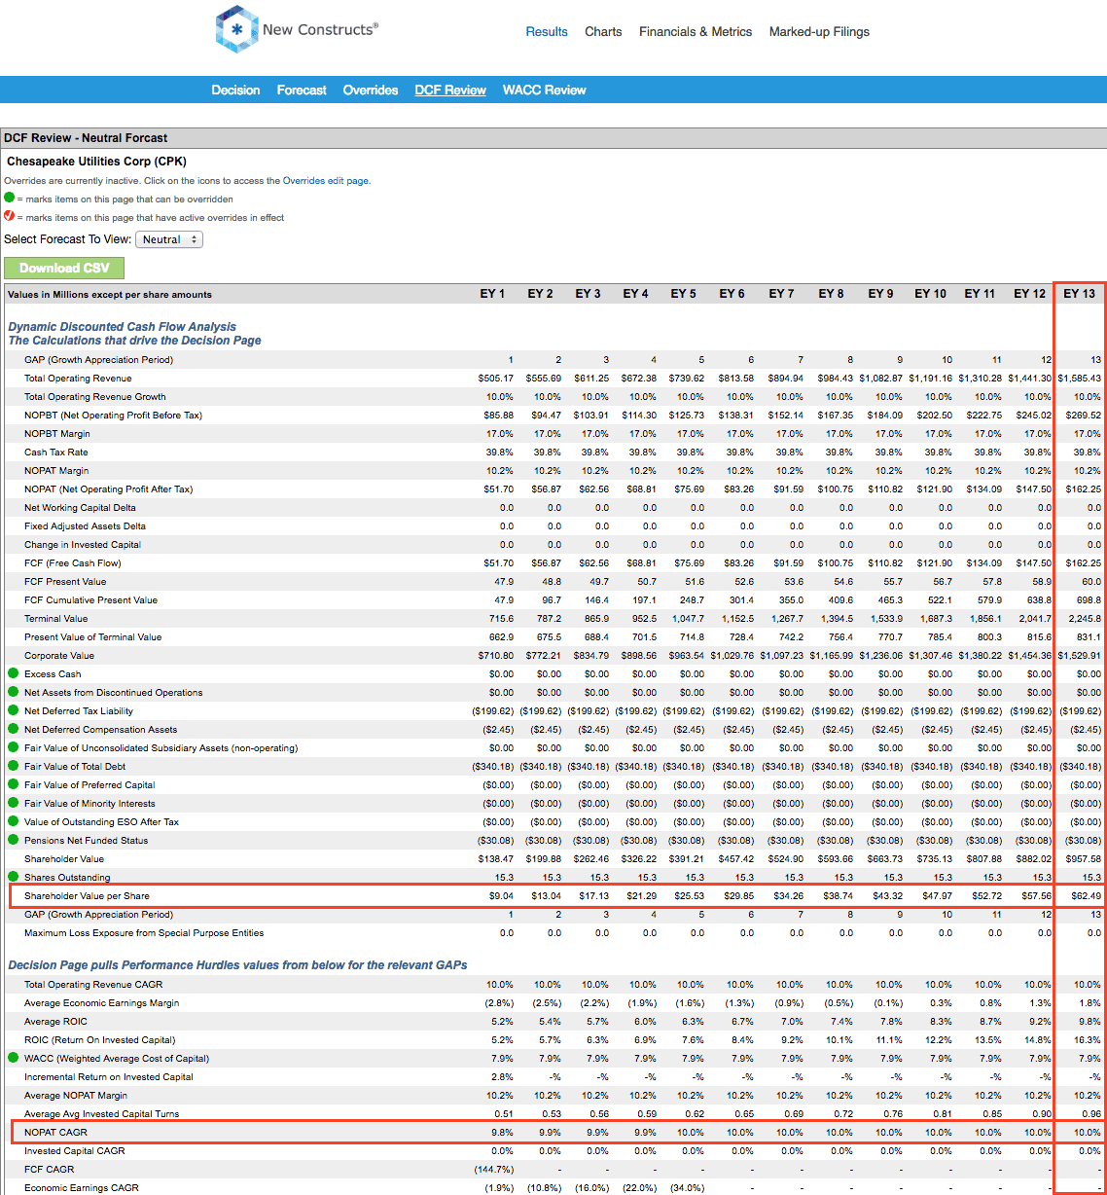Open the Overrides tab in the blue bar
This screenshot has height=1195, width=1107.
coord(371,90)
